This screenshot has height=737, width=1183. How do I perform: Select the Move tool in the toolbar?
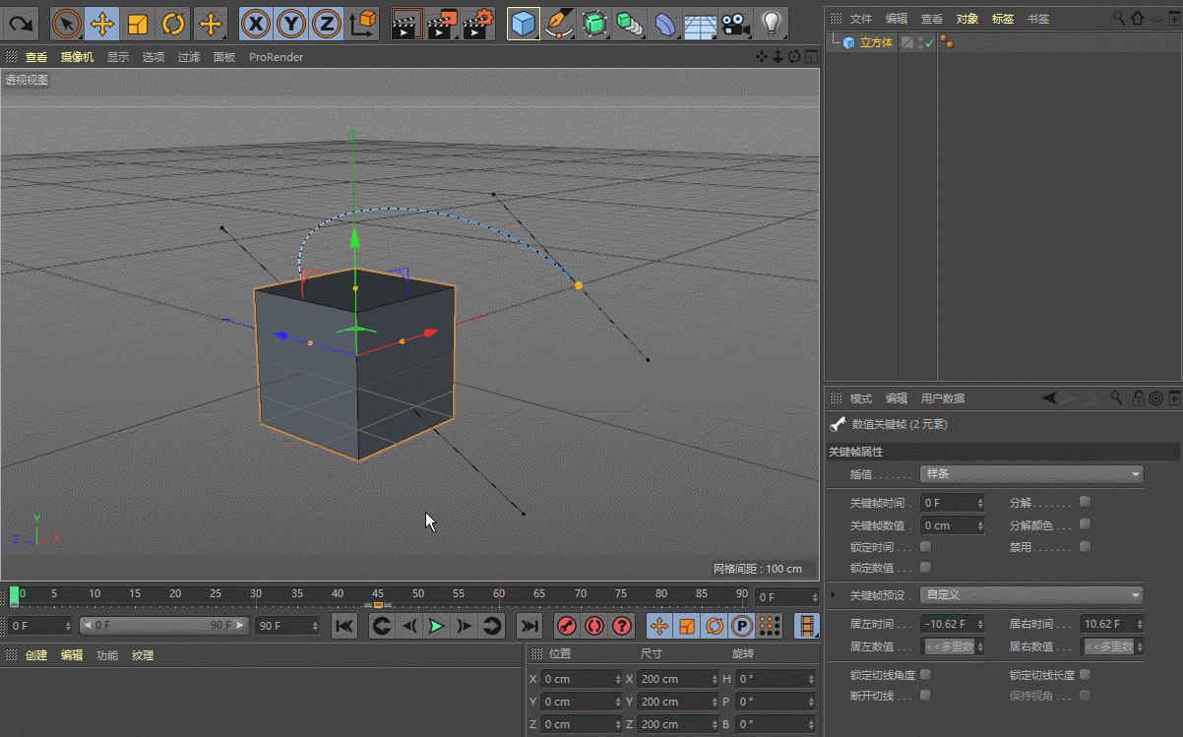102,22
